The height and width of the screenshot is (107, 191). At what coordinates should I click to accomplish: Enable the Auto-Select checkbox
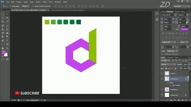click(10, 6)
